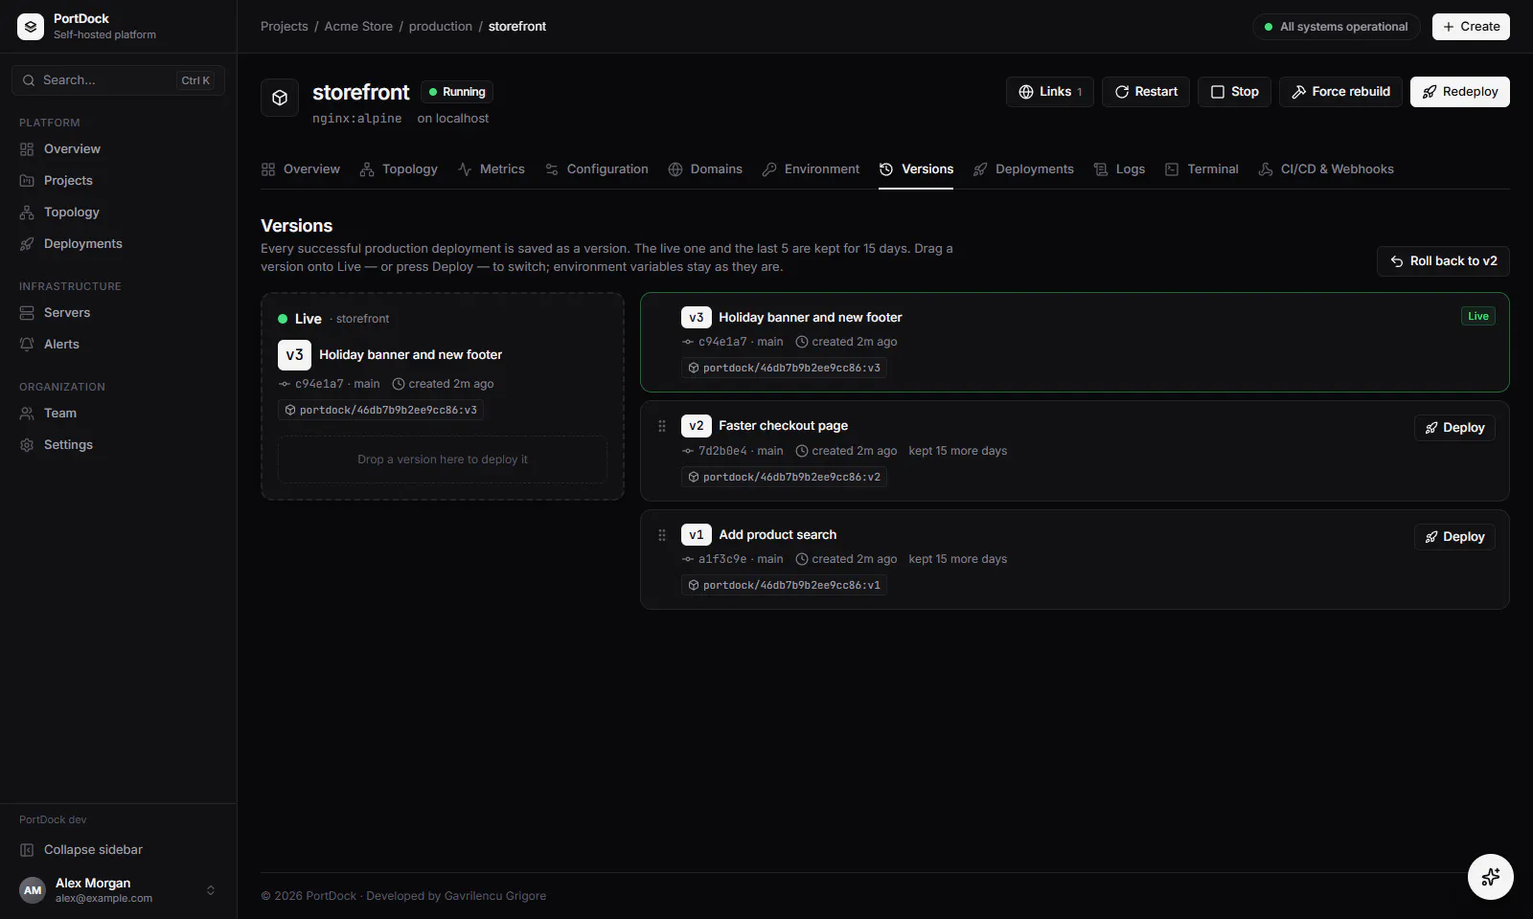
Task: Select the Versions tab
Action: pos(916,169)
